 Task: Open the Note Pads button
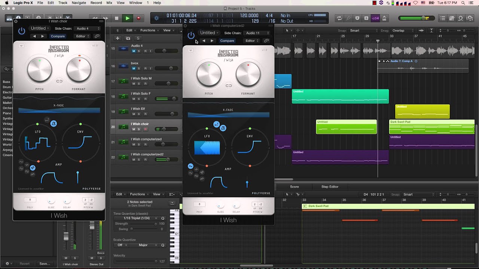tap(452, 18)
